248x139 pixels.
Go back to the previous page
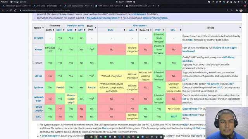pos(3,10)
